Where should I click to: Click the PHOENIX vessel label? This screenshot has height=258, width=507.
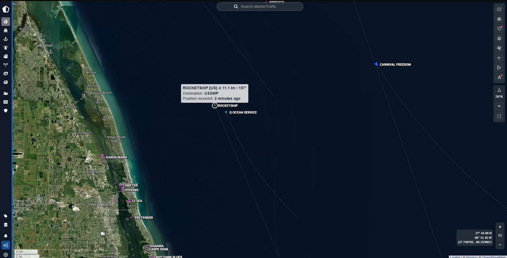[x=131, y=190]
